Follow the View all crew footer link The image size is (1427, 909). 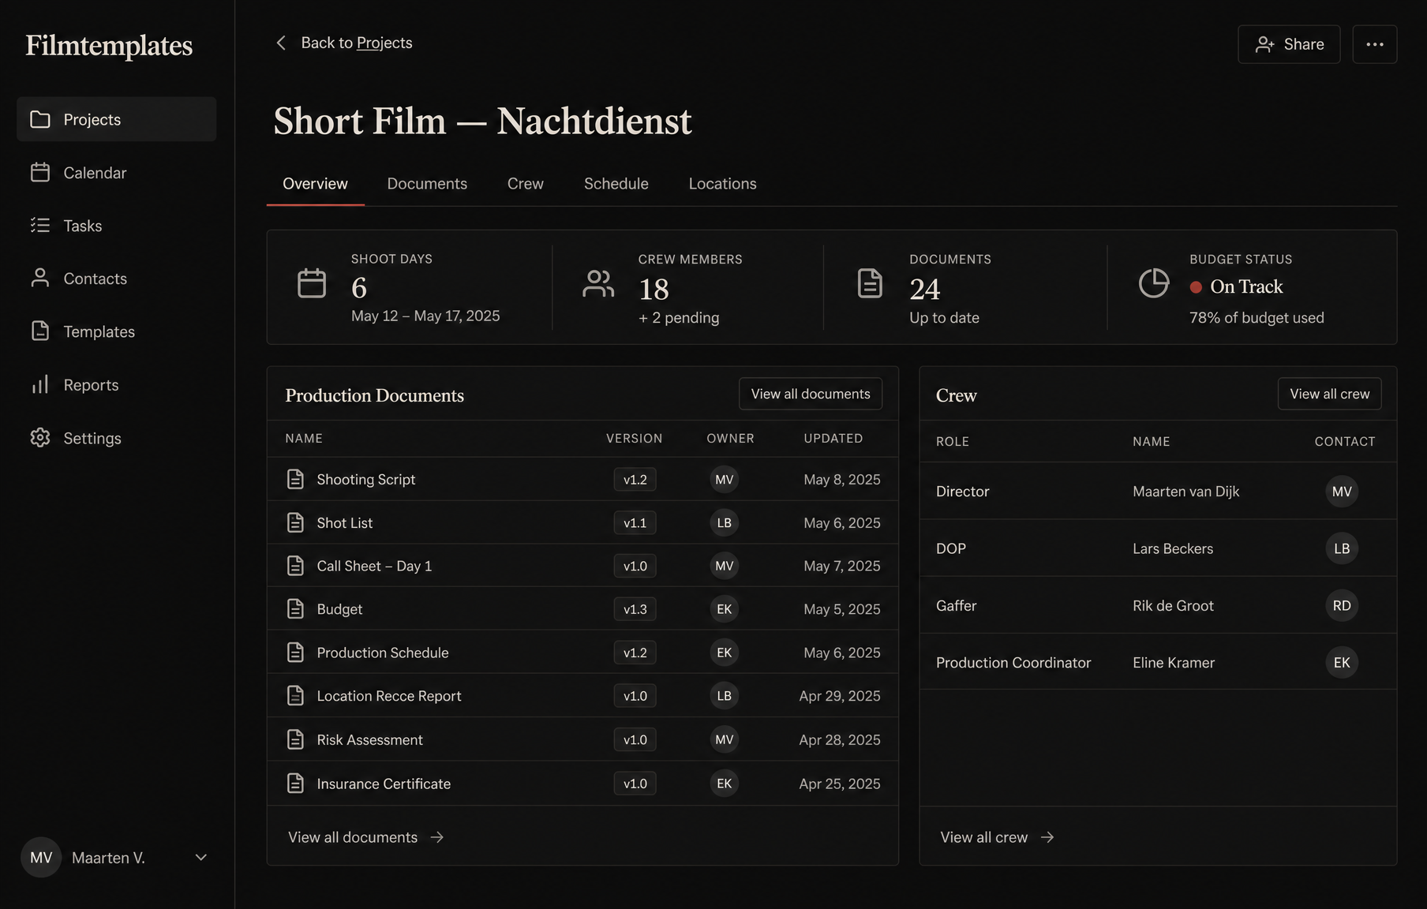[x=998, y=837]
